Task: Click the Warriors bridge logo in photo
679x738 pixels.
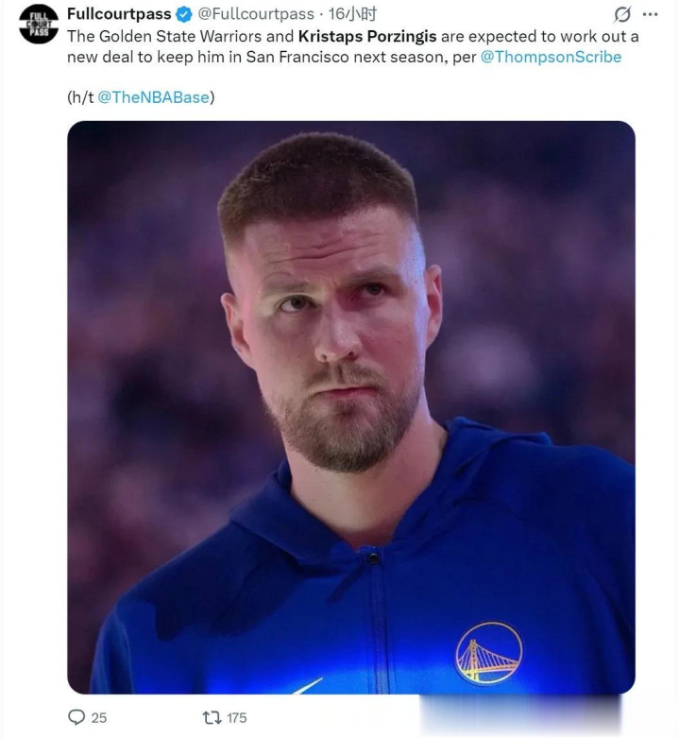Action: click(x=488, y=653)
